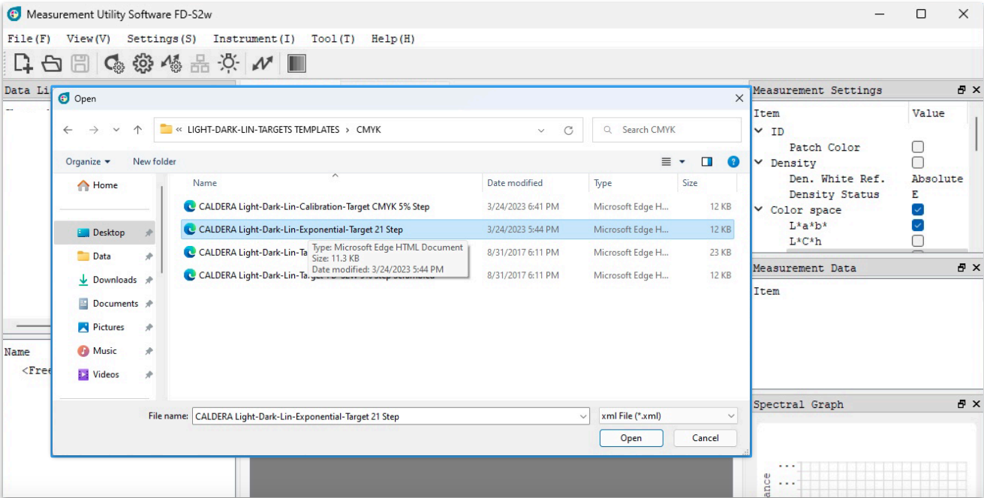Enable the Patch Color checkbox
The image size is (984, 498).
pos(917,147)
